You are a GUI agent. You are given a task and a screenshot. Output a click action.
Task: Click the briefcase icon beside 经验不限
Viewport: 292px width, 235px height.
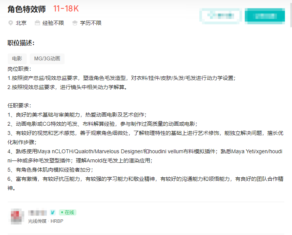37,23
